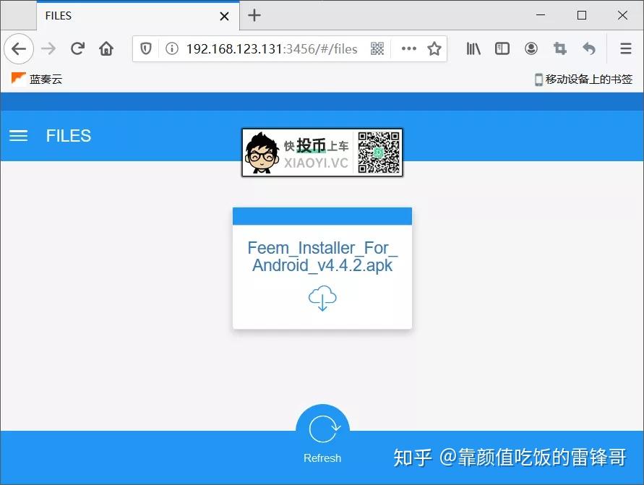
Task: Open the tracking protection shield icon
Action: [146, 49]
